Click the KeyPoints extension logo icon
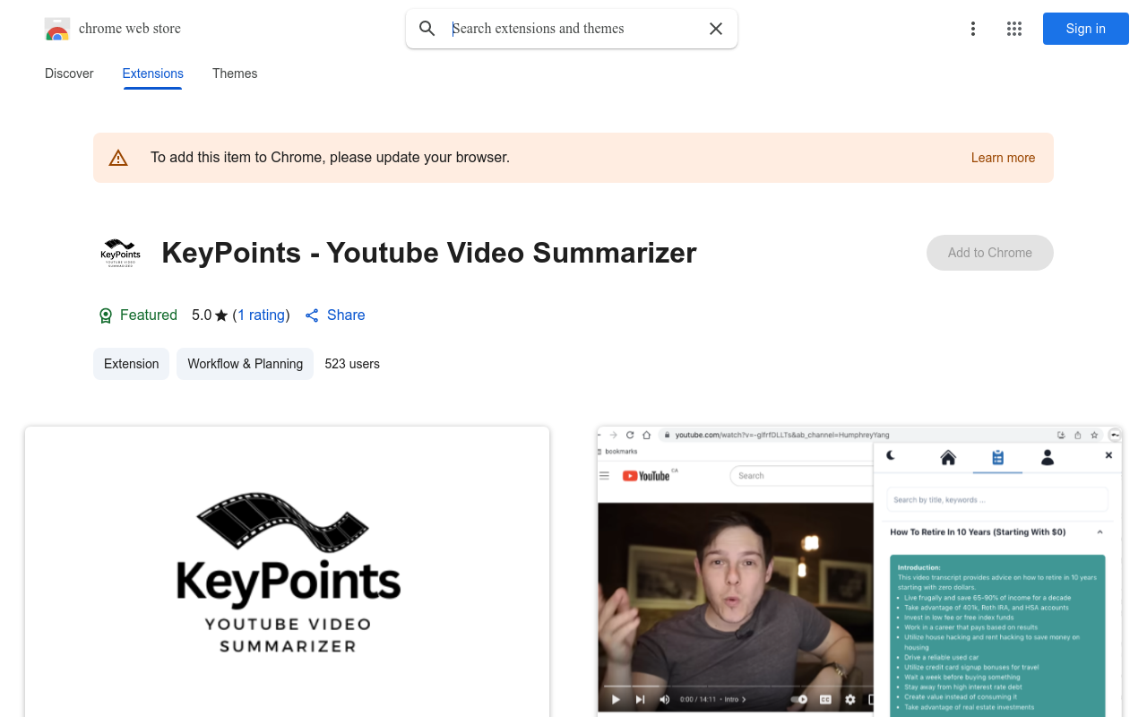 120,253
